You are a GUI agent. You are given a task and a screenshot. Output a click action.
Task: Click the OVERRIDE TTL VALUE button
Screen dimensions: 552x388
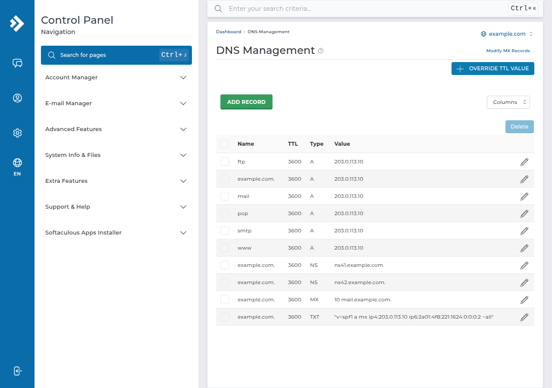coord(493,69)
